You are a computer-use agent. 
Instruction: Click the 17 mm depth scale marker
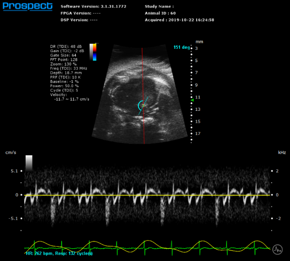coord(198,133)
